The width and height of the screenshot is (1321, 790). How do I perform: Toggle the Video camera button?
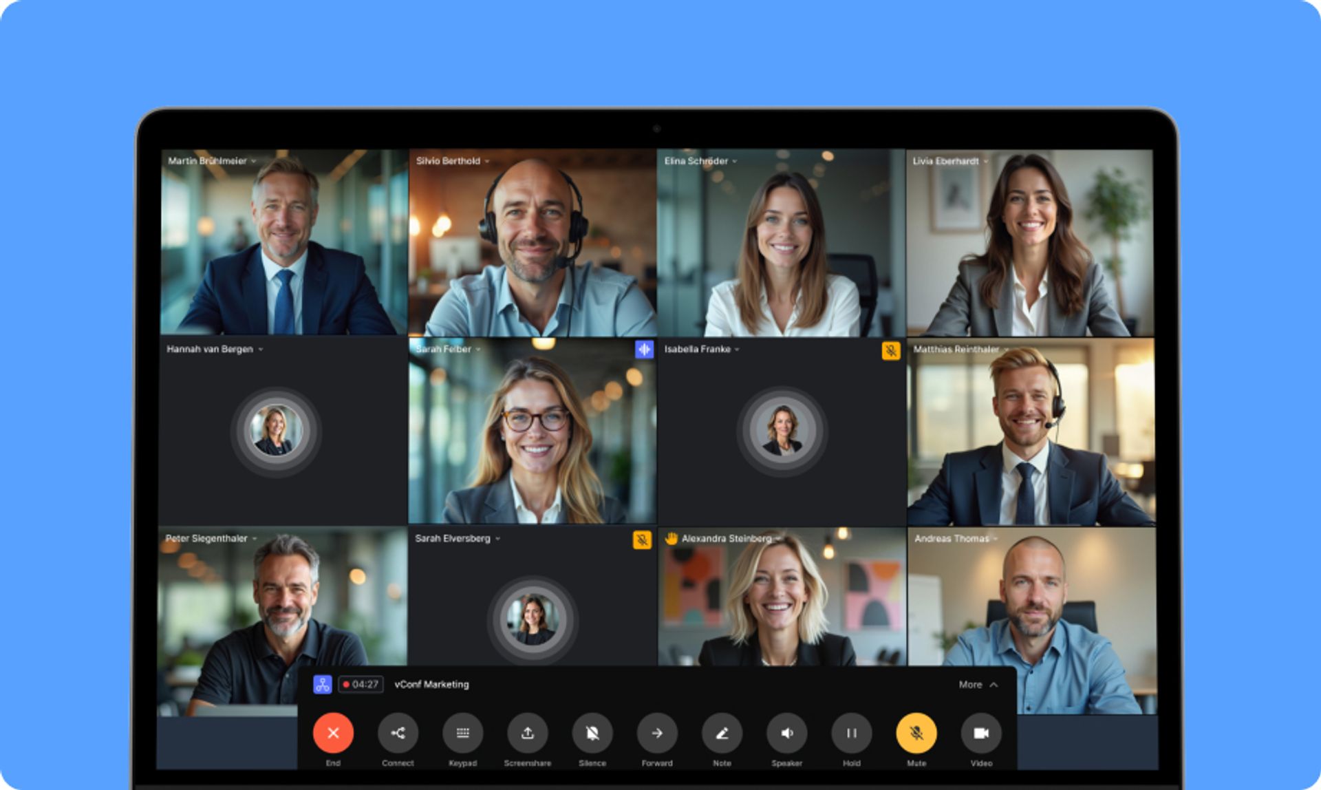coord(981,733)
